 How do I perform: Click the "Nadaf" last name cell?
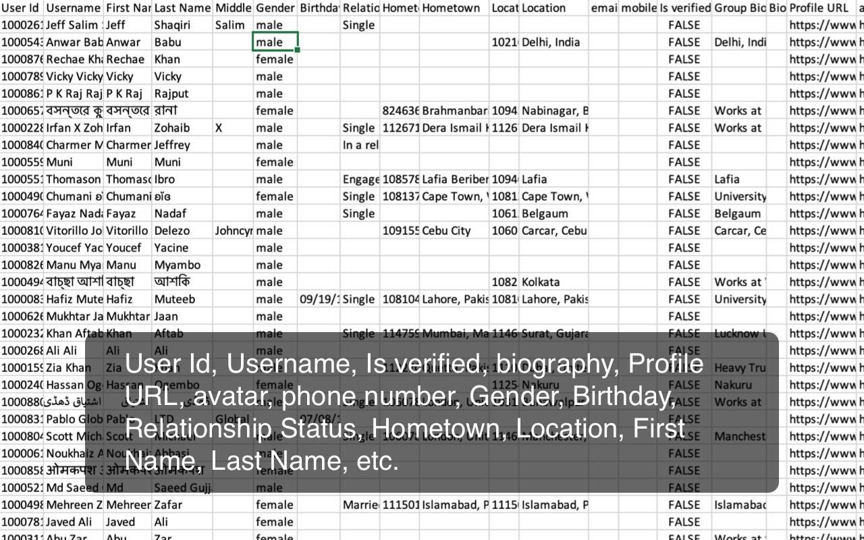[182, 213]
